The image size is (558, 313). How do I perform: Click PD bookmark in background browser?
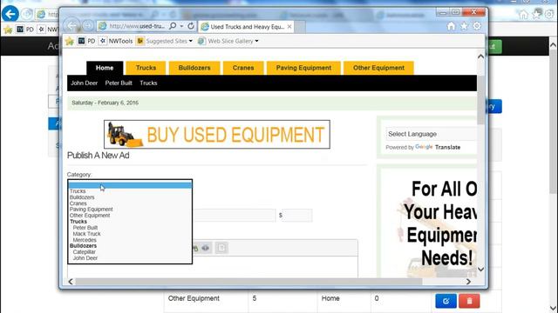coord(25,30)
